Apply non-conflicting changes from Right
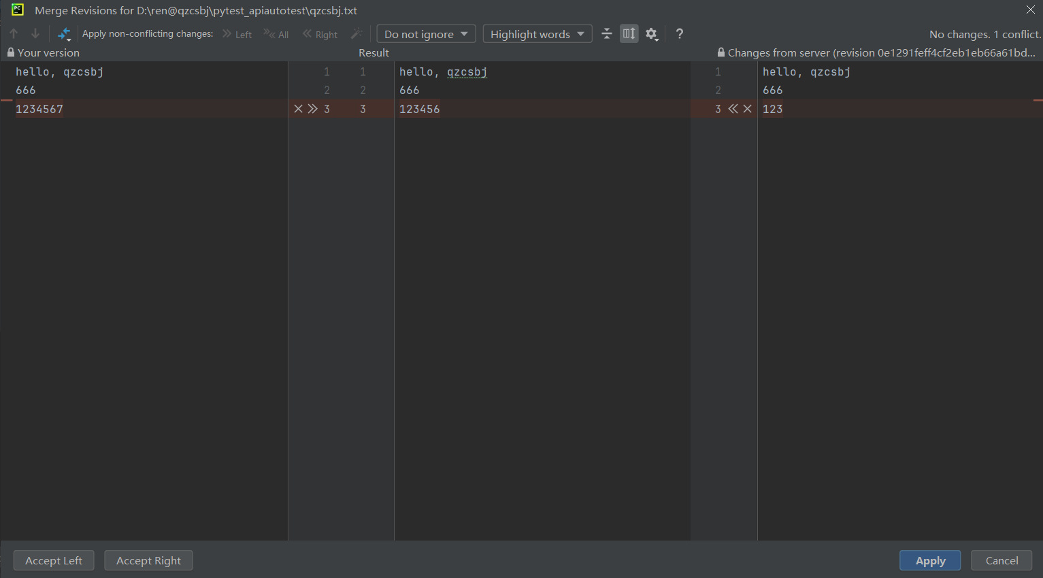Viewport: 1043px width, 578px height. click(x=320, y=34)
